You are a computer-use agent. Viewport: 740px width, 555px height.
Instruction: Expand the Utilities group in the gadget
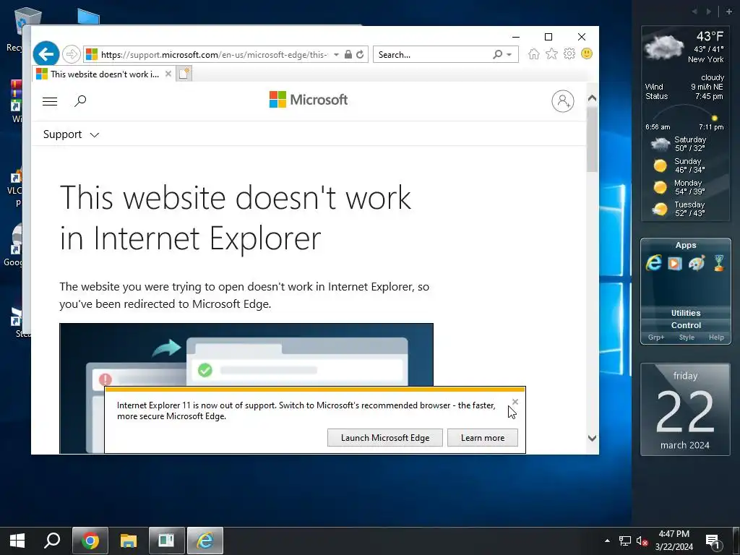686,313
